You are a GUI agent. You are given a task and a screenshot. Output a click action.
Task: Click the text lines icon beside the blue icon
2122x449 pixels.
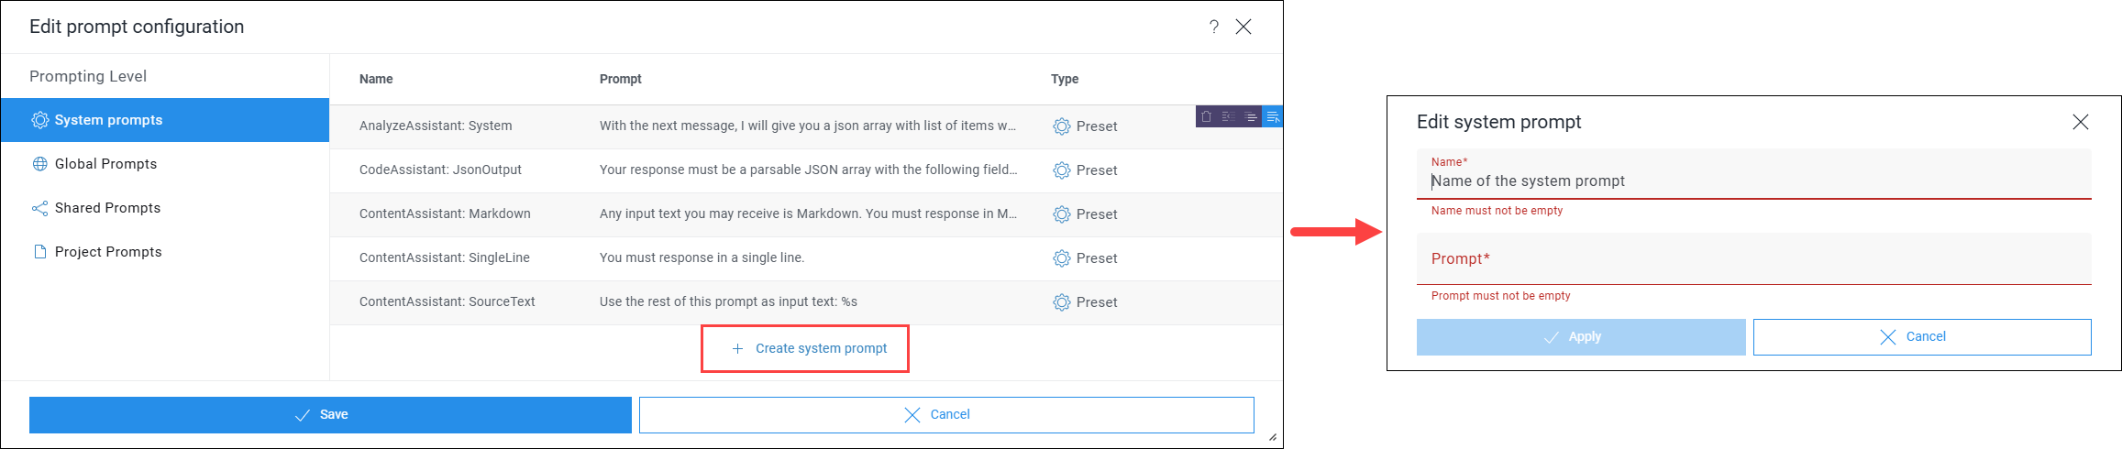tap(1251, 116)
